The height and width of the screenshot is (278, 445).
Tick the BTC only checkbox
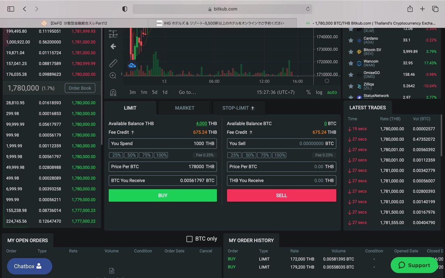tap(189, 239)
